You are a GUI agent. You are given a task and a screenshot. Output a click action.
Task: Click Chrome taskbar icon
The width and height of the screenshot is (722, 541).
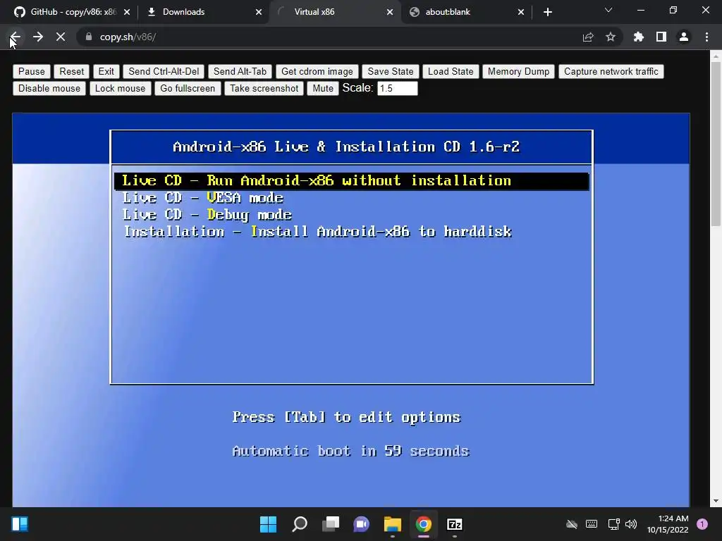pos(424,524)
